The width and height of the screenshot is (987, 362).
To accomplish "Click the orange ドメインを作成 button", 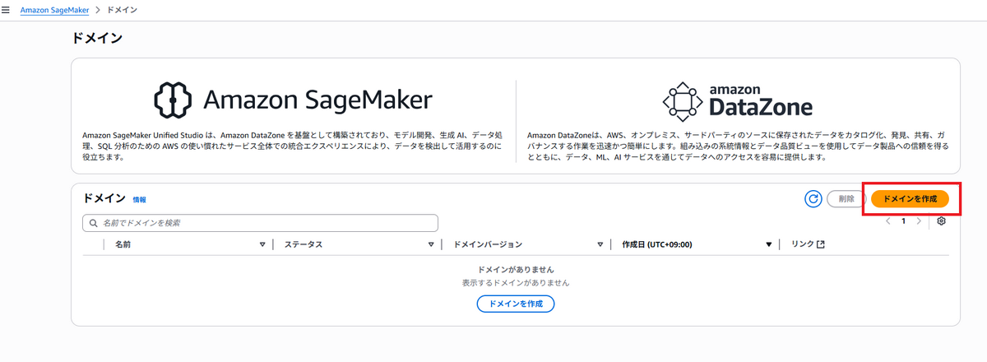I will point(910,198).
